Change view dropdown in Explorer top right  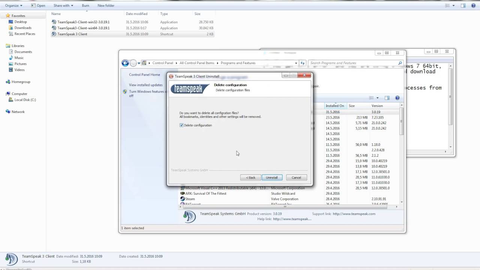click(453, 6)
